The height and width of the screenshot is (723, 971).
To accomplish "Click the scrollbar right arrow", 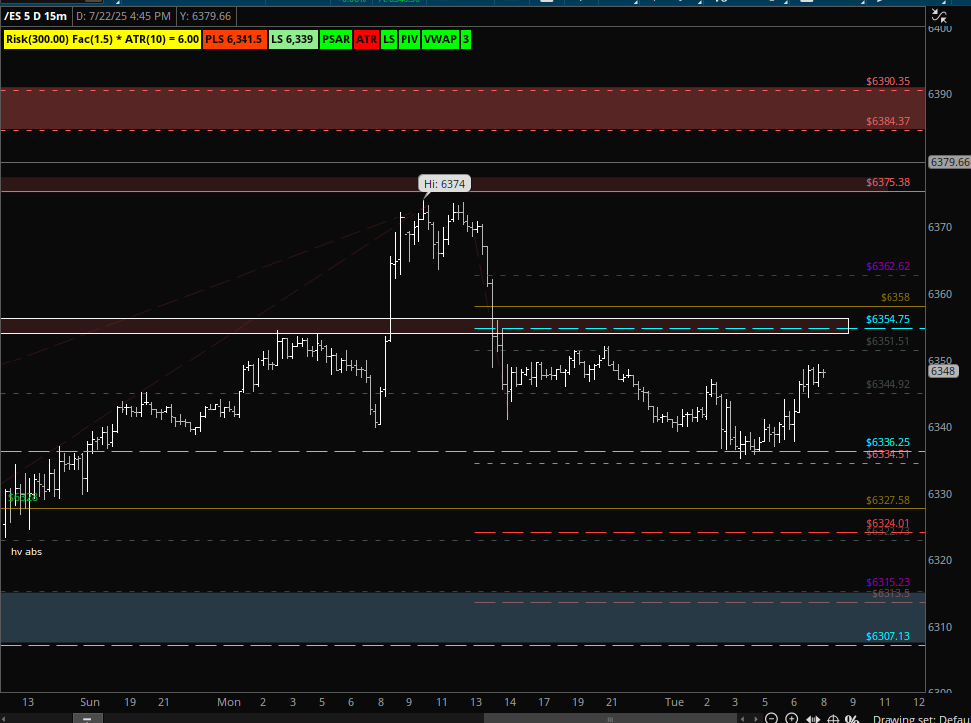I will click(757, 719).
